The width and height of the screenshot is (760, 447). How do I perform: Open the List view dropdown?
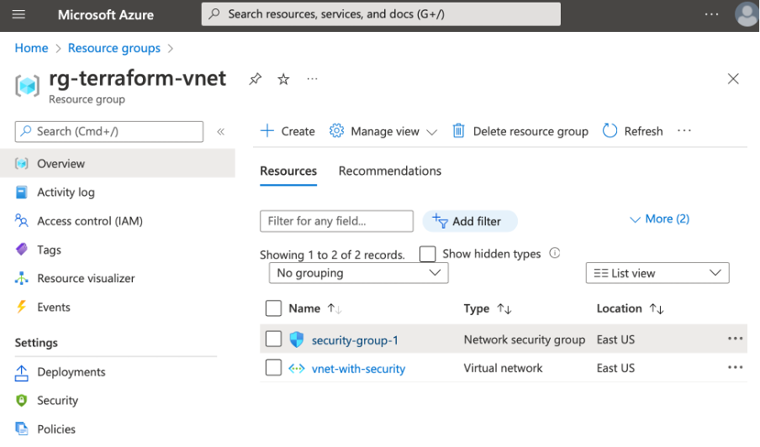657,273
